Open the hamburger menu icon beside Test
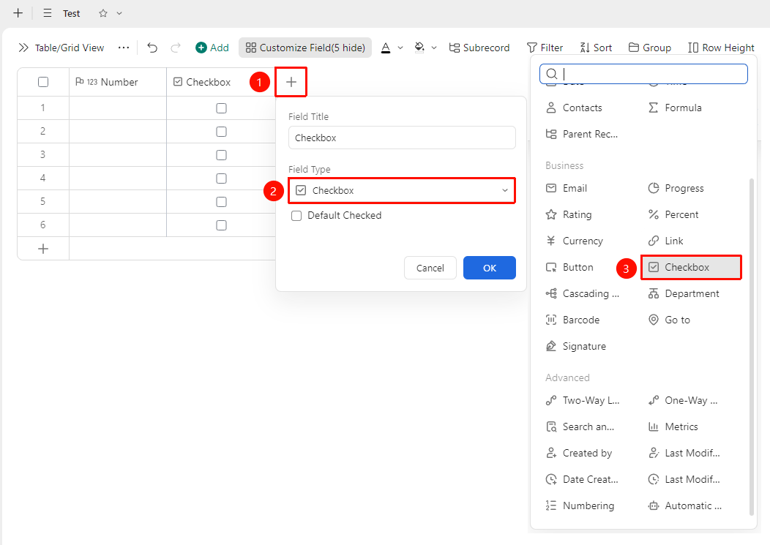The height and width of the screenshot is (545, 770). (48, 13)
